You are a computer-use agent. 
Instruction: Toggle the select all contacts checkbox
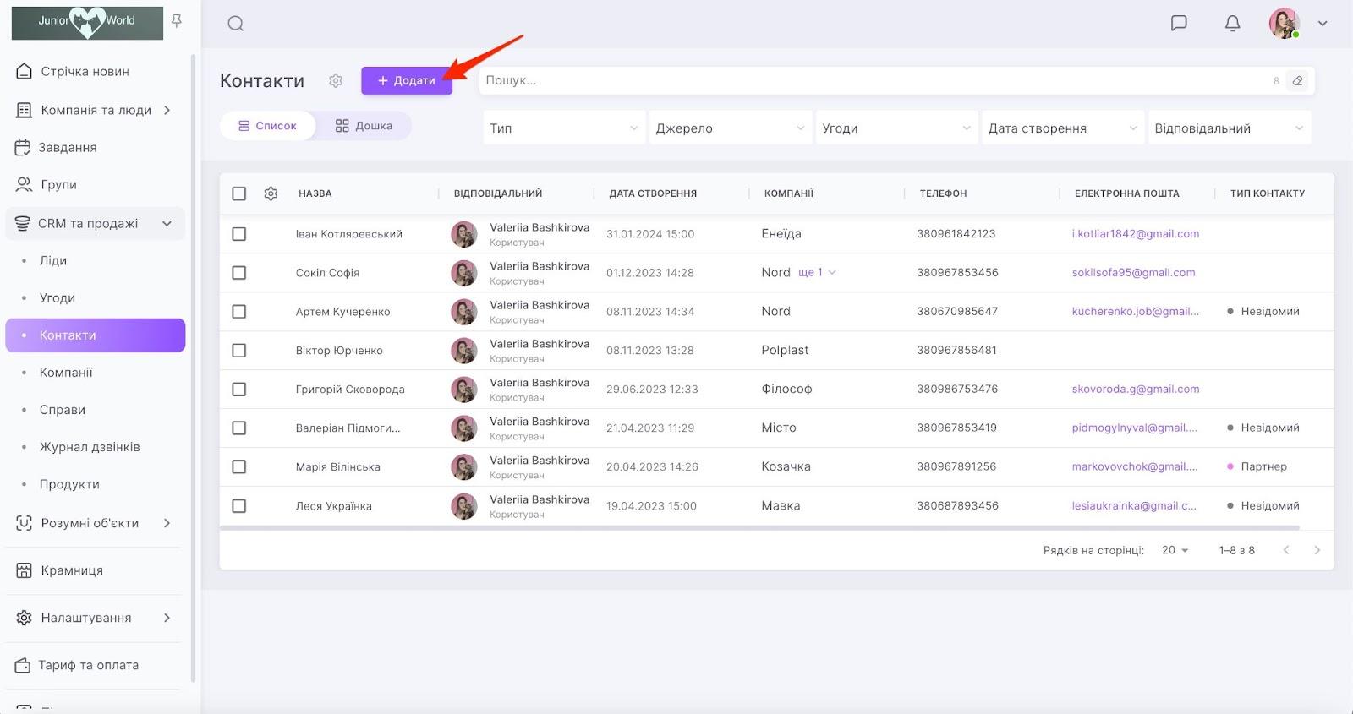[239, 193]
